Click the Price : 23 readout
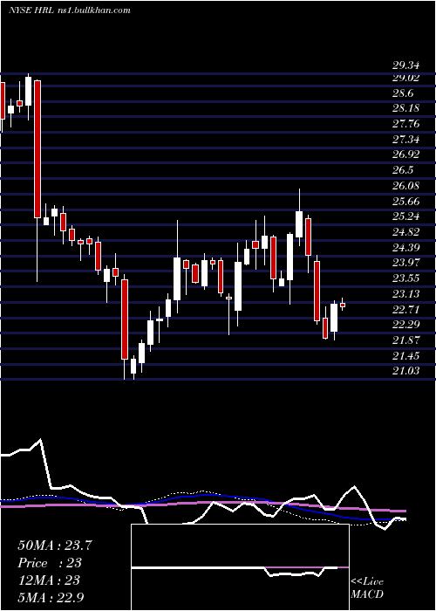The image size is (436, 611). pyautogui.click(x=50, y=563)
